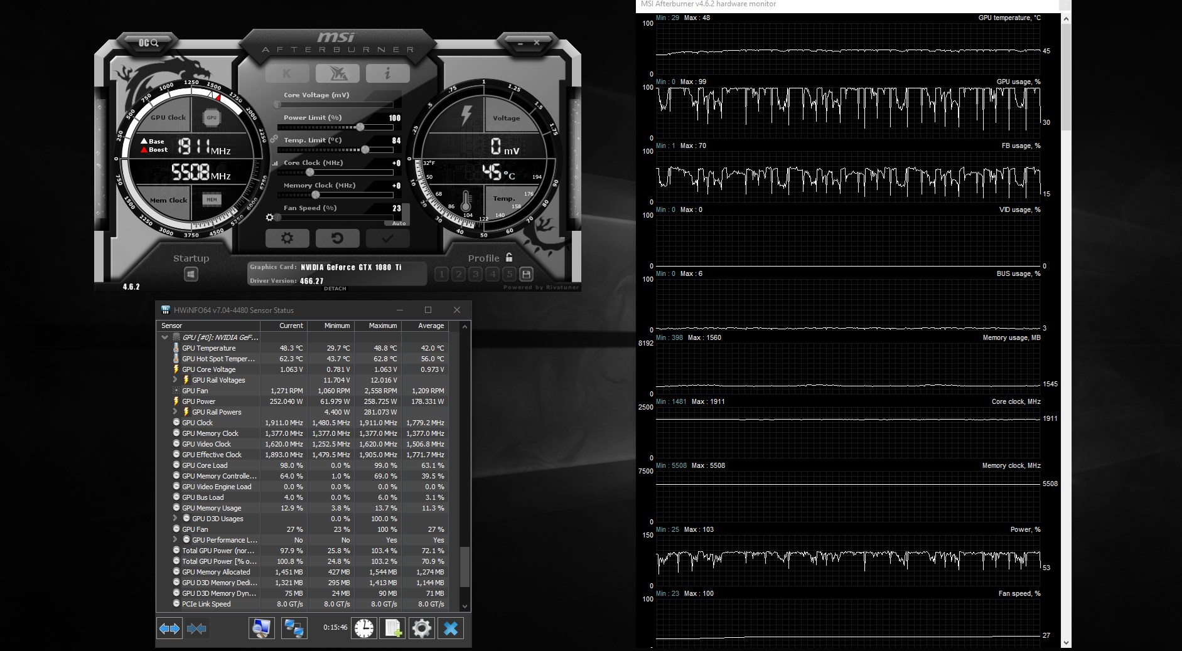The width and height of the screenshot is (1182, 651).
Task: Open the Core Clock curve editor icon
Action: 275,163
